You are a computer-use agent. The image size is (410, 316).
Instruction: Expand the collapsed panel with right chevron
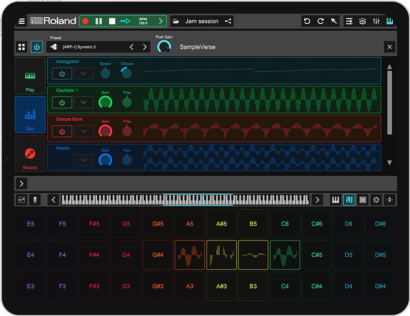click(x=22, y=184)
